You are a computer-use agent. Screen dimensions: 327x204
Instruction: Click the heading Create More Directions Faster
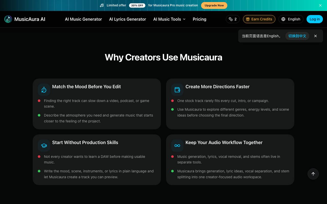217,87
